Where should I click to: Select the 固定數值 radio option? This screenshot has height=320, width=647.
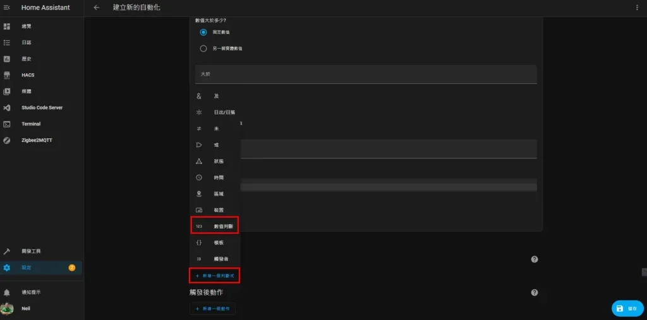coord(203,32)
